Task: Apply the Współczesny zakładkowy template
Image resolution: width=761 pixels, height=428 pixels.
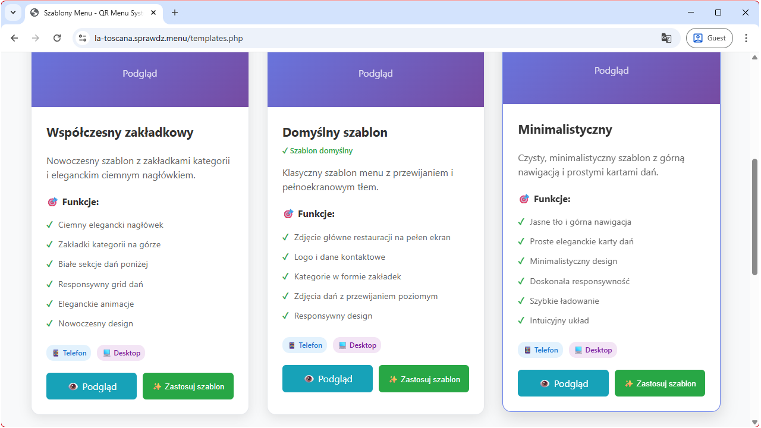Action: pos(188,386)
